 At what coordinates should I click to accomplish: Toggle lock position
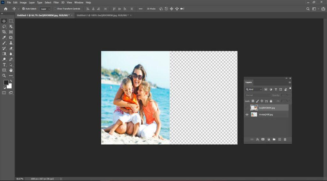pyautogui.click(x=262, y=101)
